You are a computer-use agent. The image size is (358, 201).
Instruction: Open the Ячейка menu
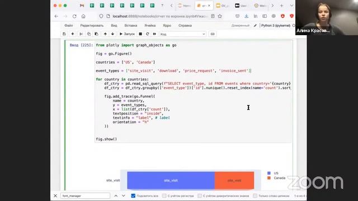point(150,26)
